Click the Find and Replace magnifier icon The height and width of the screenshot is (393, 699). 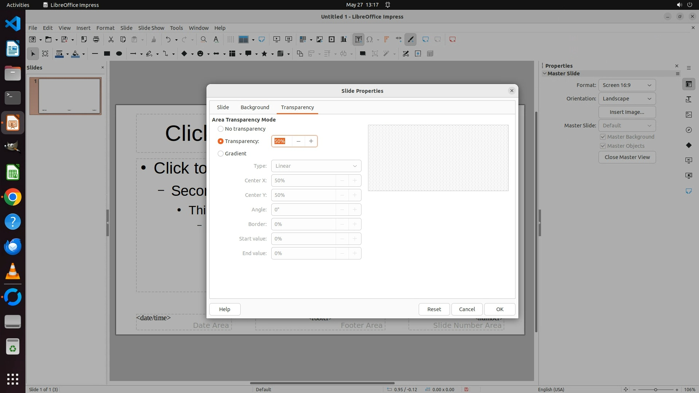204,39
